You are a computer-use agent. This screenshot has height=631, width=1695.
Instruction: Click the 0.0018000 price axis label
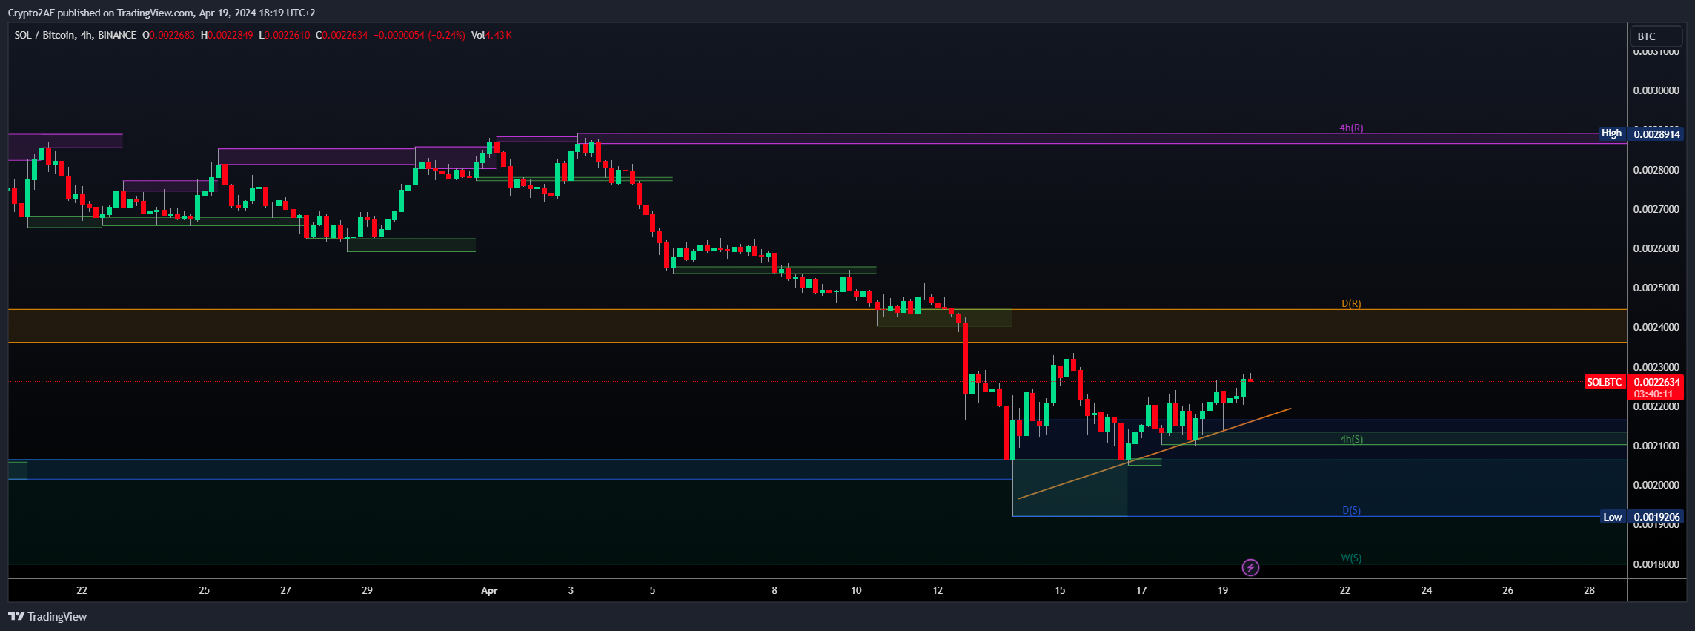tap(1656, 564)
